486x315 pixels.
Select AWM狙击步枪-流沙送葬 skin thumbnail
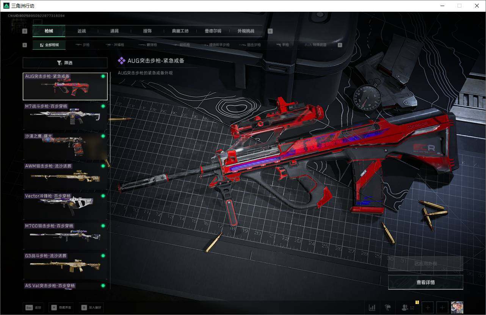point(65,176)
